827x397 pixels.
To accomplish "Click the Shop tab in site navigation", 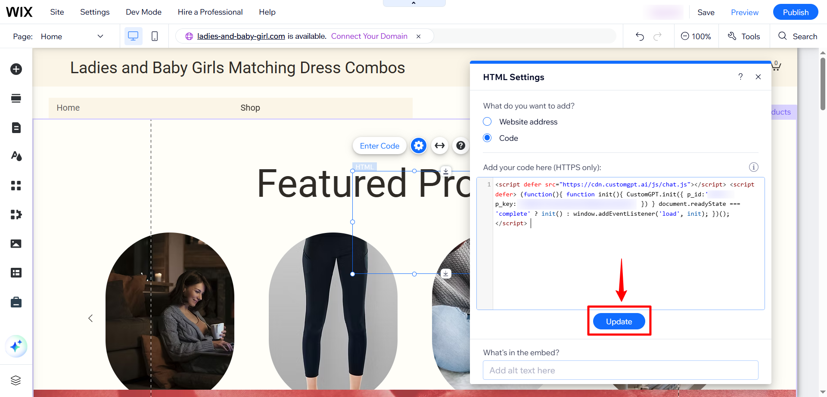I will coord(250,108).
